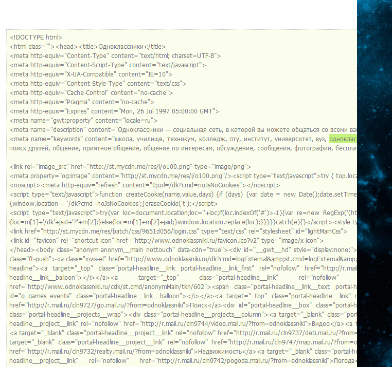Click the pogoda.mail.ru "Погода" line

point(183,360)
